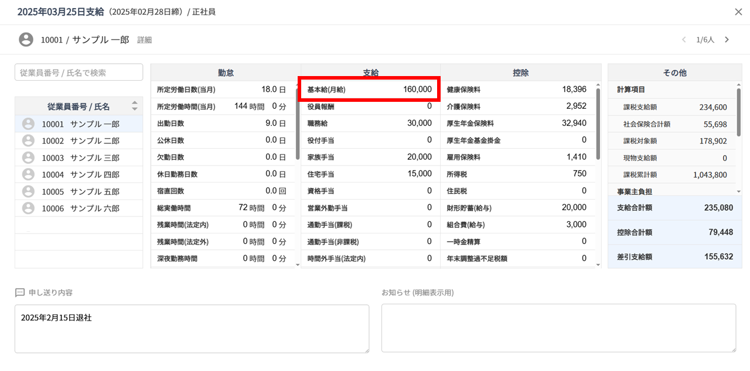Focus the employee number/name search field
The image size is (750, 371).
point(79,73)
